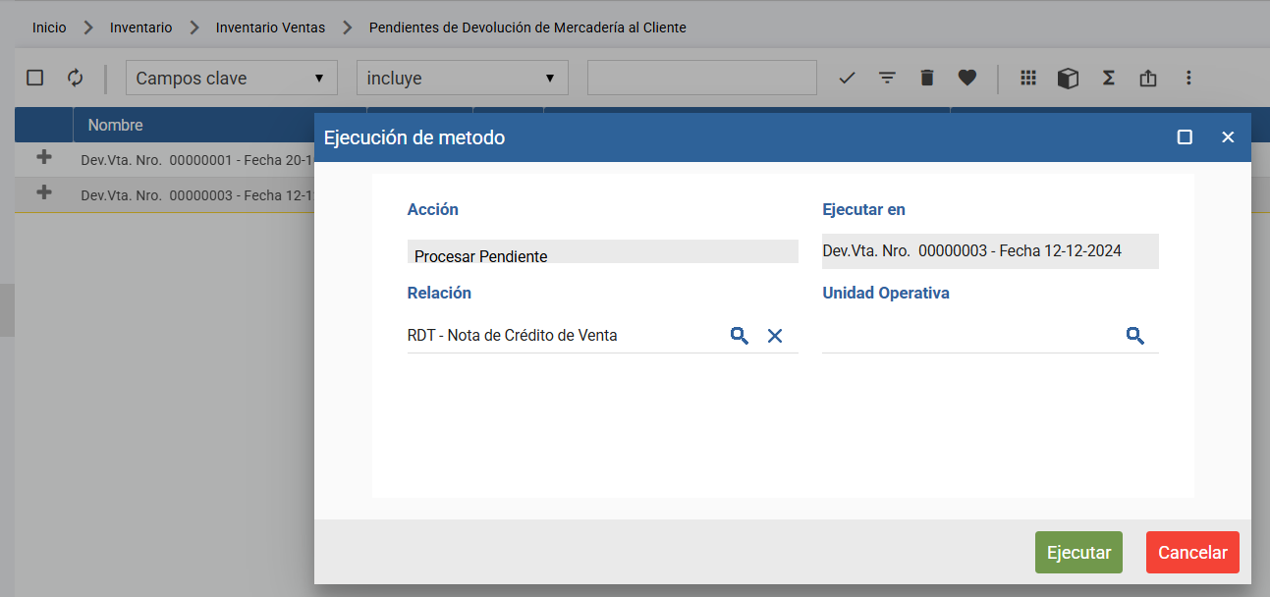Sort by the Nombre column header
The height and width of the screenshot is (597, 1270).
tap(115, 125)
